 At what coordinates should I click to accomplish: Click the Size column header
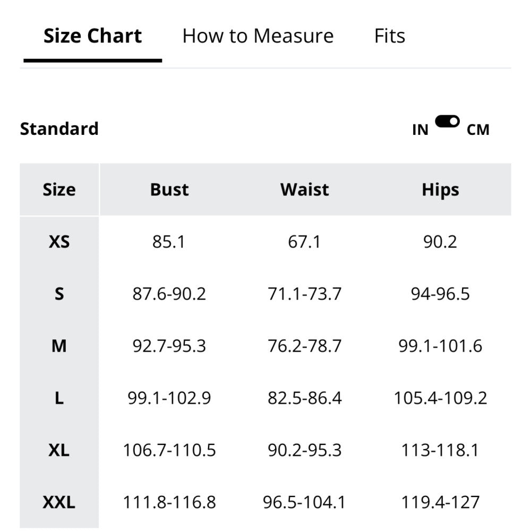coord(59,190)
